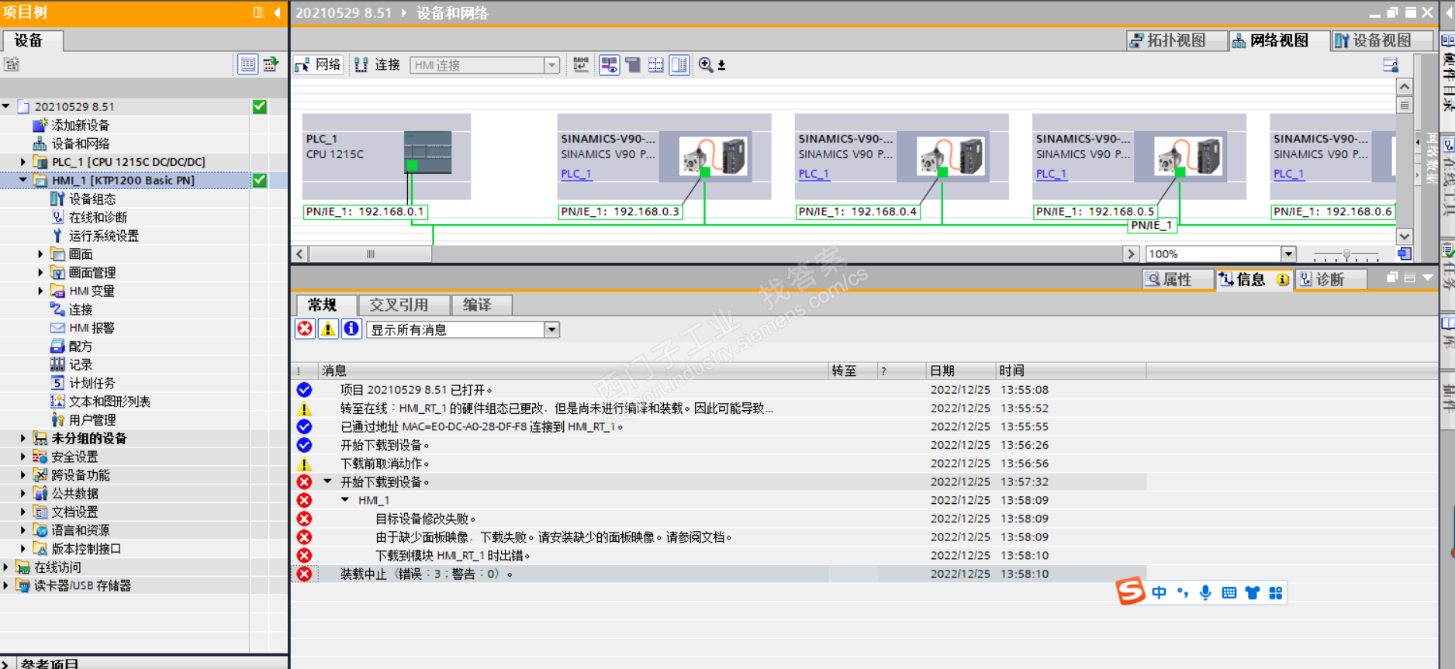
Task: Toggle the overview columns toolbar button
Action: pyautogui.click(x=679, y=65)
